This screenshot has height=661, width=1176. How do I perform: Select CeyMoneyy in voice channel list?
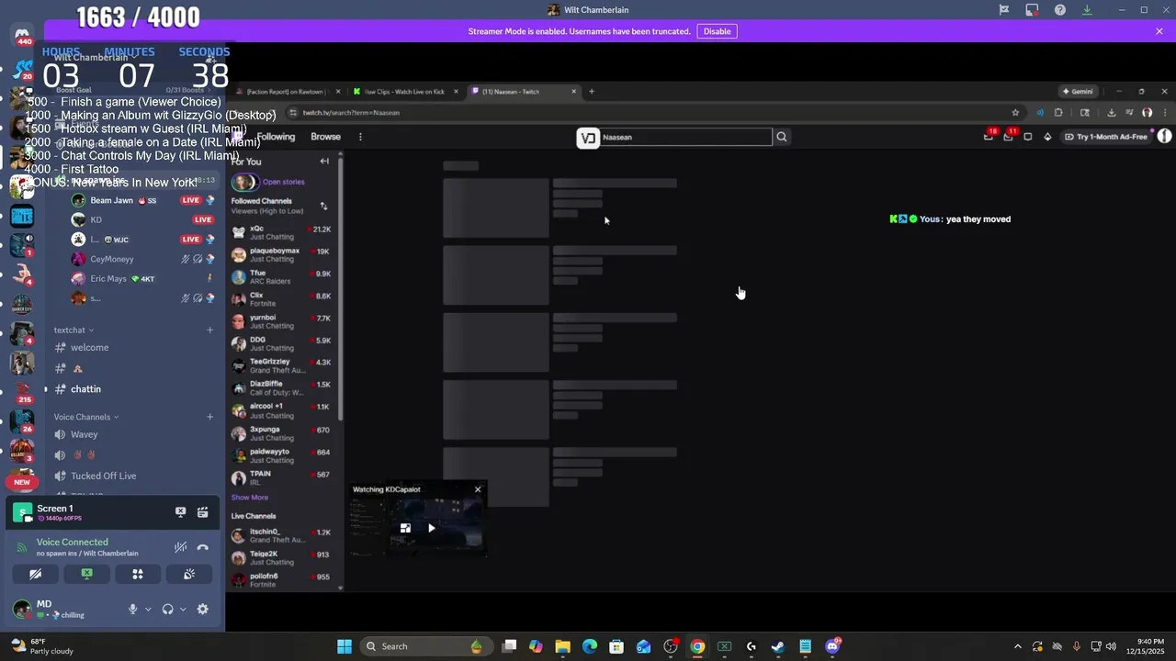tap(142, 259)
